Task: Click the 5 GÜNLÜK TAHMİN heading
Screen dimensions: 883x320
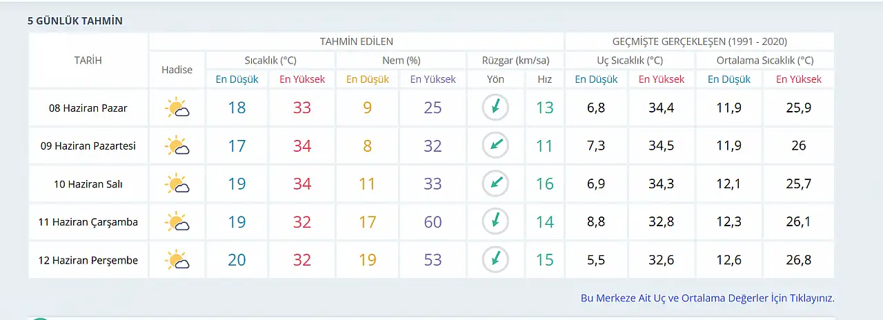Action: [75, 21]
